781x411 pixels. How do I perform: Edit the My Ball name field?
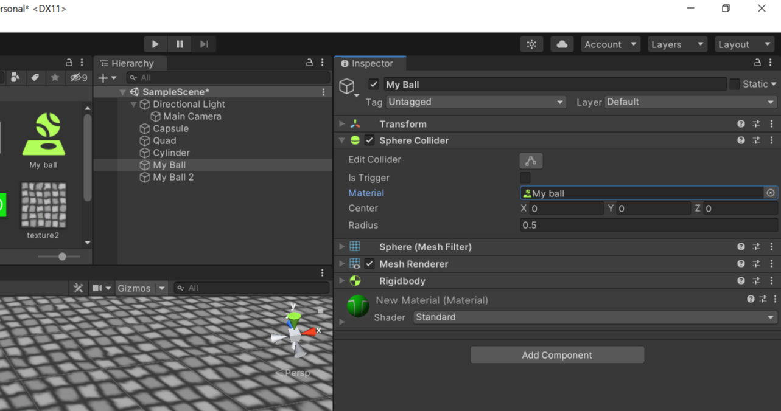[555, 85]
